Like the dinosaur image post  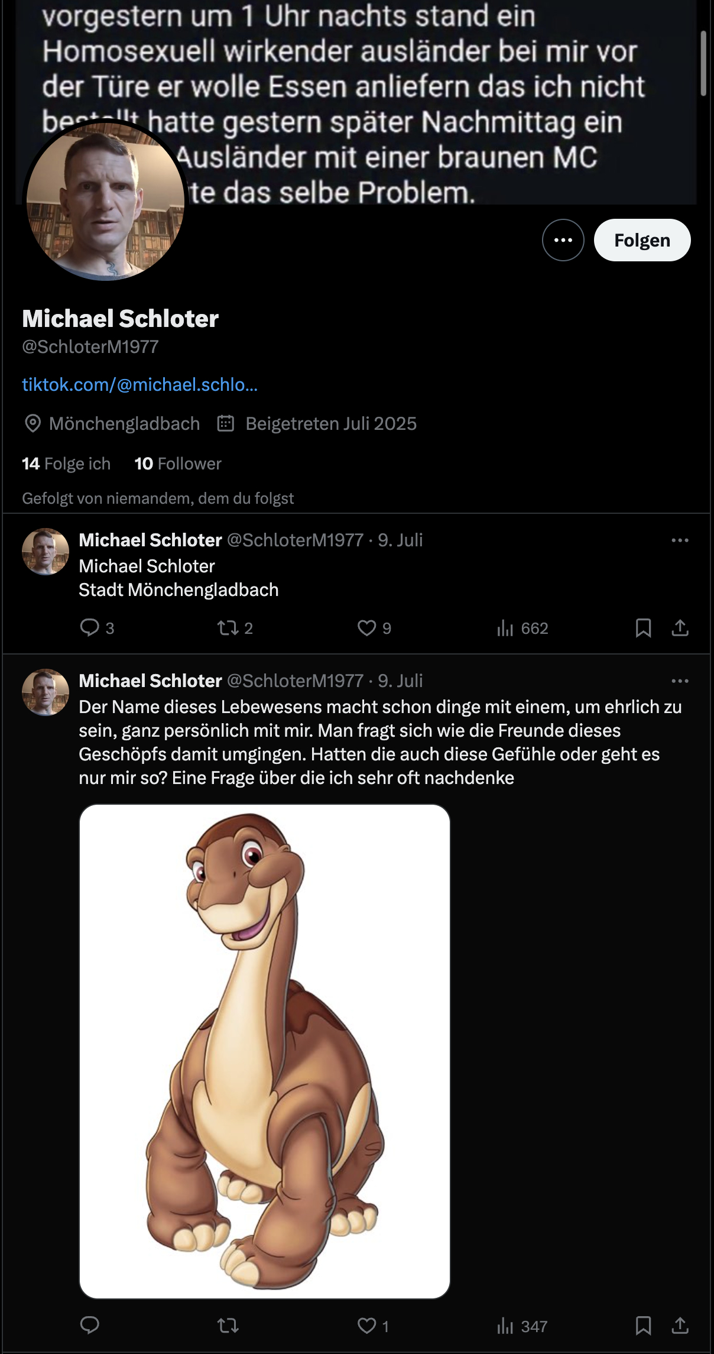click(x=367, y=1326)
